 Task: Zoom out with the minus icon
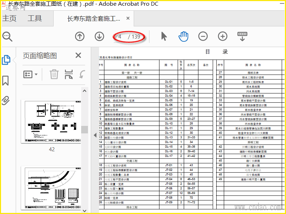tap(203, 36)
